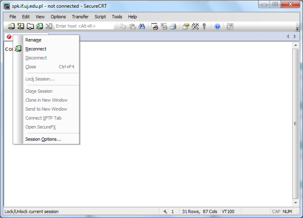Click the Lock/Unlock current session status text
The height and width of the screenshot is (218, 303).
click(32, 212)
